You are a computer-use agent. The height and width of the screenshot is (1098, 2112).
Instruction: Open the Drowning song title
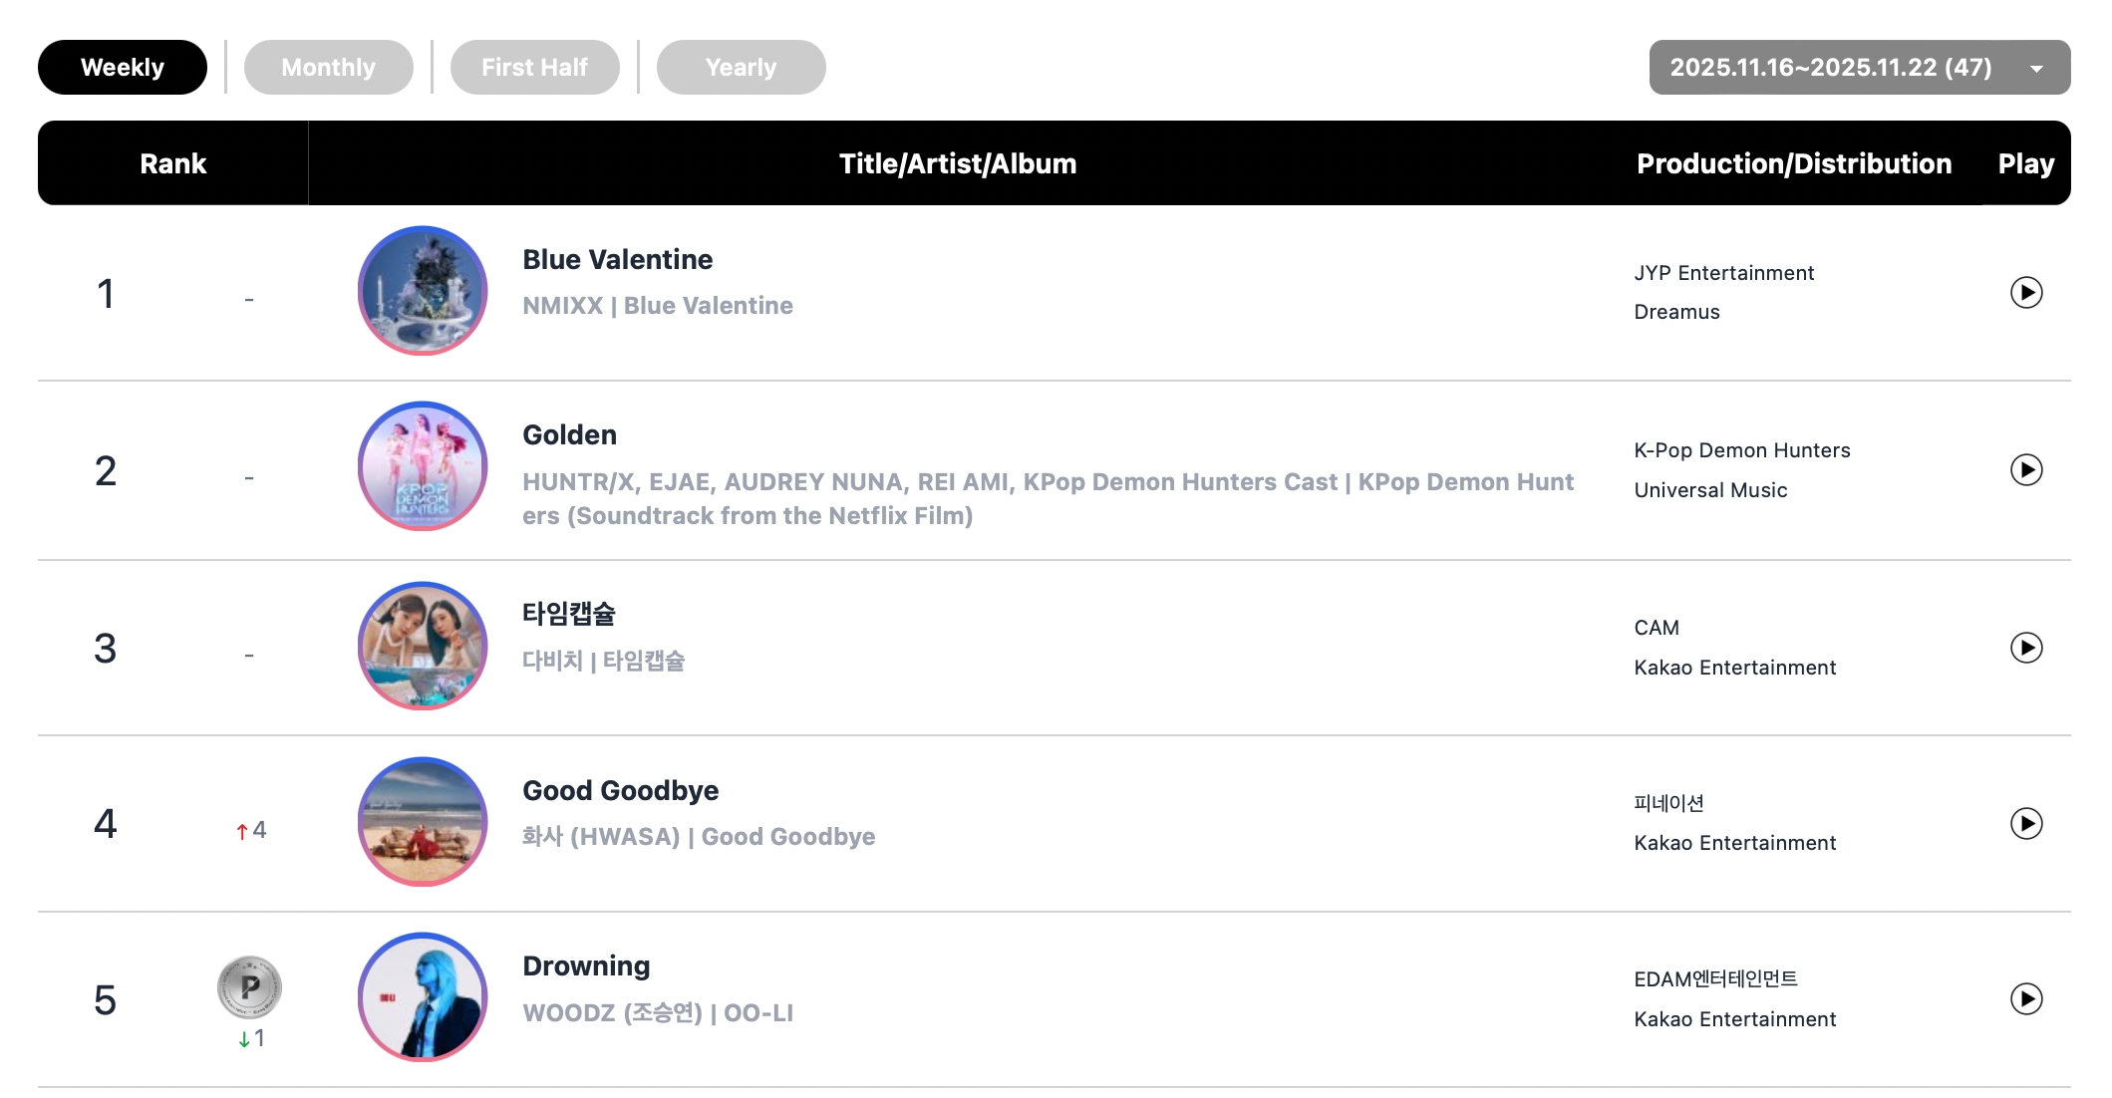pyautogui.click(x=586, y=966)
